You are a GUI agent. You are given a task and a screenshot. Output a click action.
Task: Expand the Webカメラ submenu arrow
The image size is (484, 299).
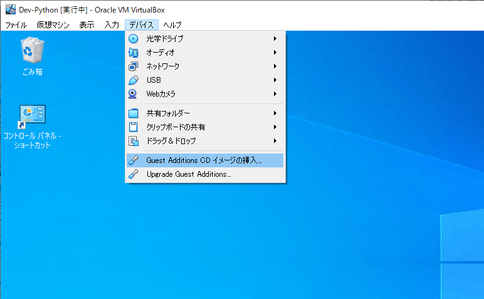tap(275, 94)
